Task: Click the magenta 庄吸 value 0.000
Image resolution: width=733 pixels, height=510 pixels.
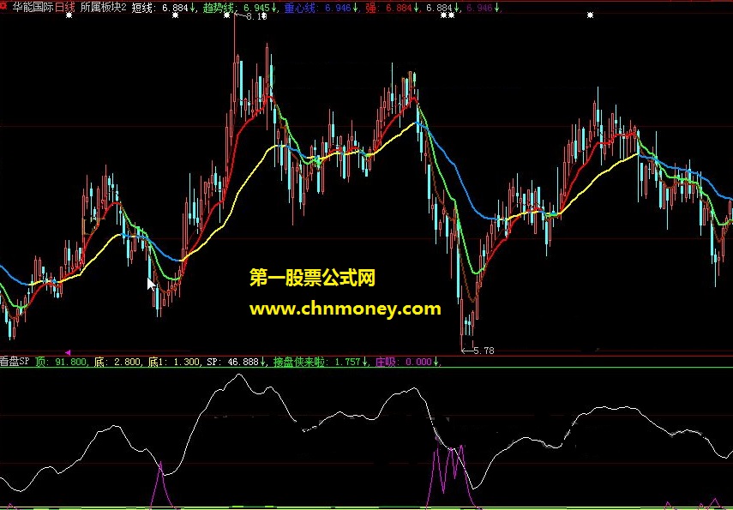Action: pyautogui.click(x=418, y=362)
